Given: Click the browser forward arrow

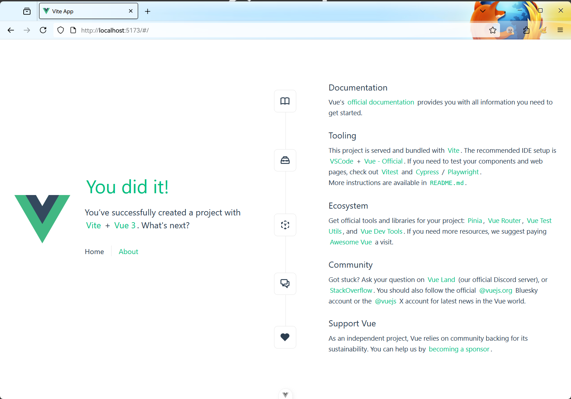Looking at the screenshot, I should 27,30.
